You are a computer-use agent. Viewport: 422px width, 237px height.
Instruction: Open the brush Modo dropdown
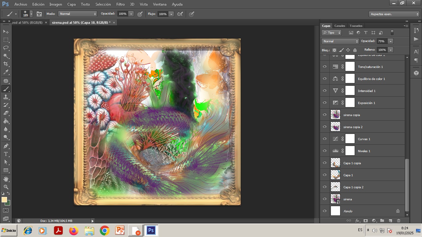[78, 14]
